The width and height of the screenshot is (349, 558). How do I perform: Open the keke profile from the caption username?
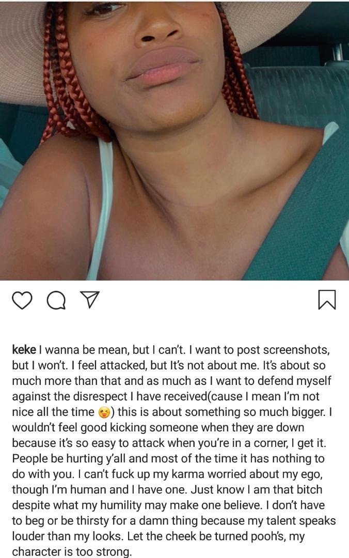tap(24, 349)
